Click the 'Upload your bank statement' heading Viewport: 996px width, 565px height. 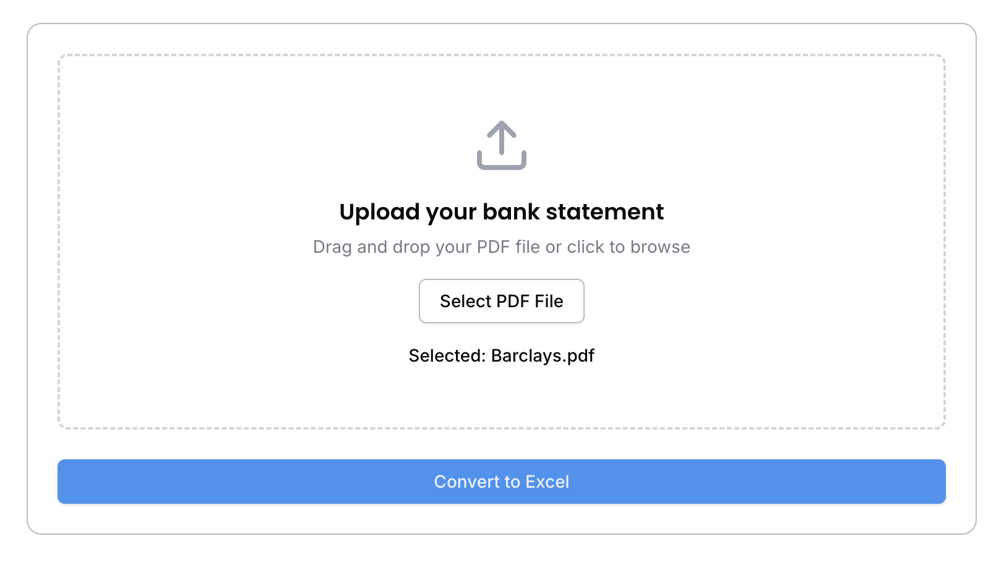502,212
